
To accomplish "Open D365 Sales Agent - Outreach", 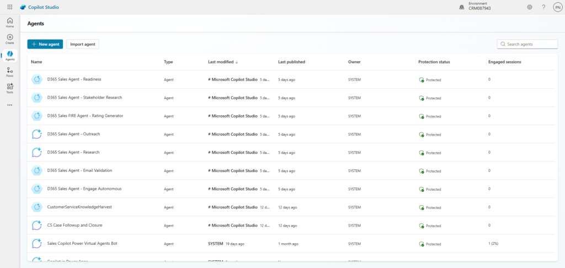I will pos(73,133).
